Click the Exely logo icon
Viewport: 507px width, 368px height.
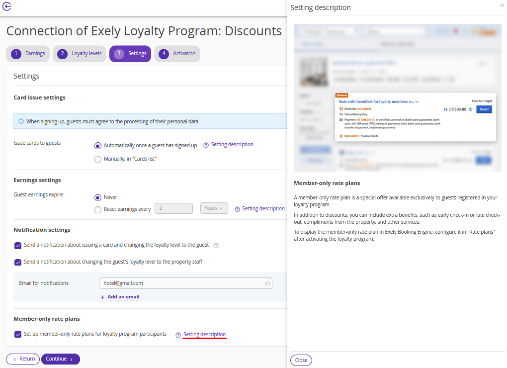click(x=7, y=7)
